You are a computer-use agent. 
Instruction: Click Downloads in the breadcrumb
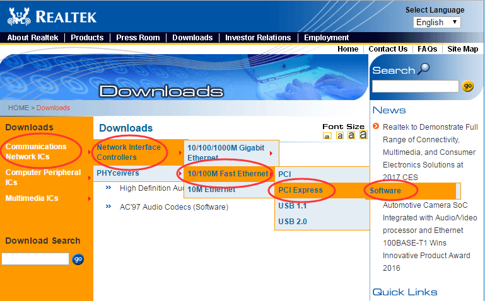point(53,108)
